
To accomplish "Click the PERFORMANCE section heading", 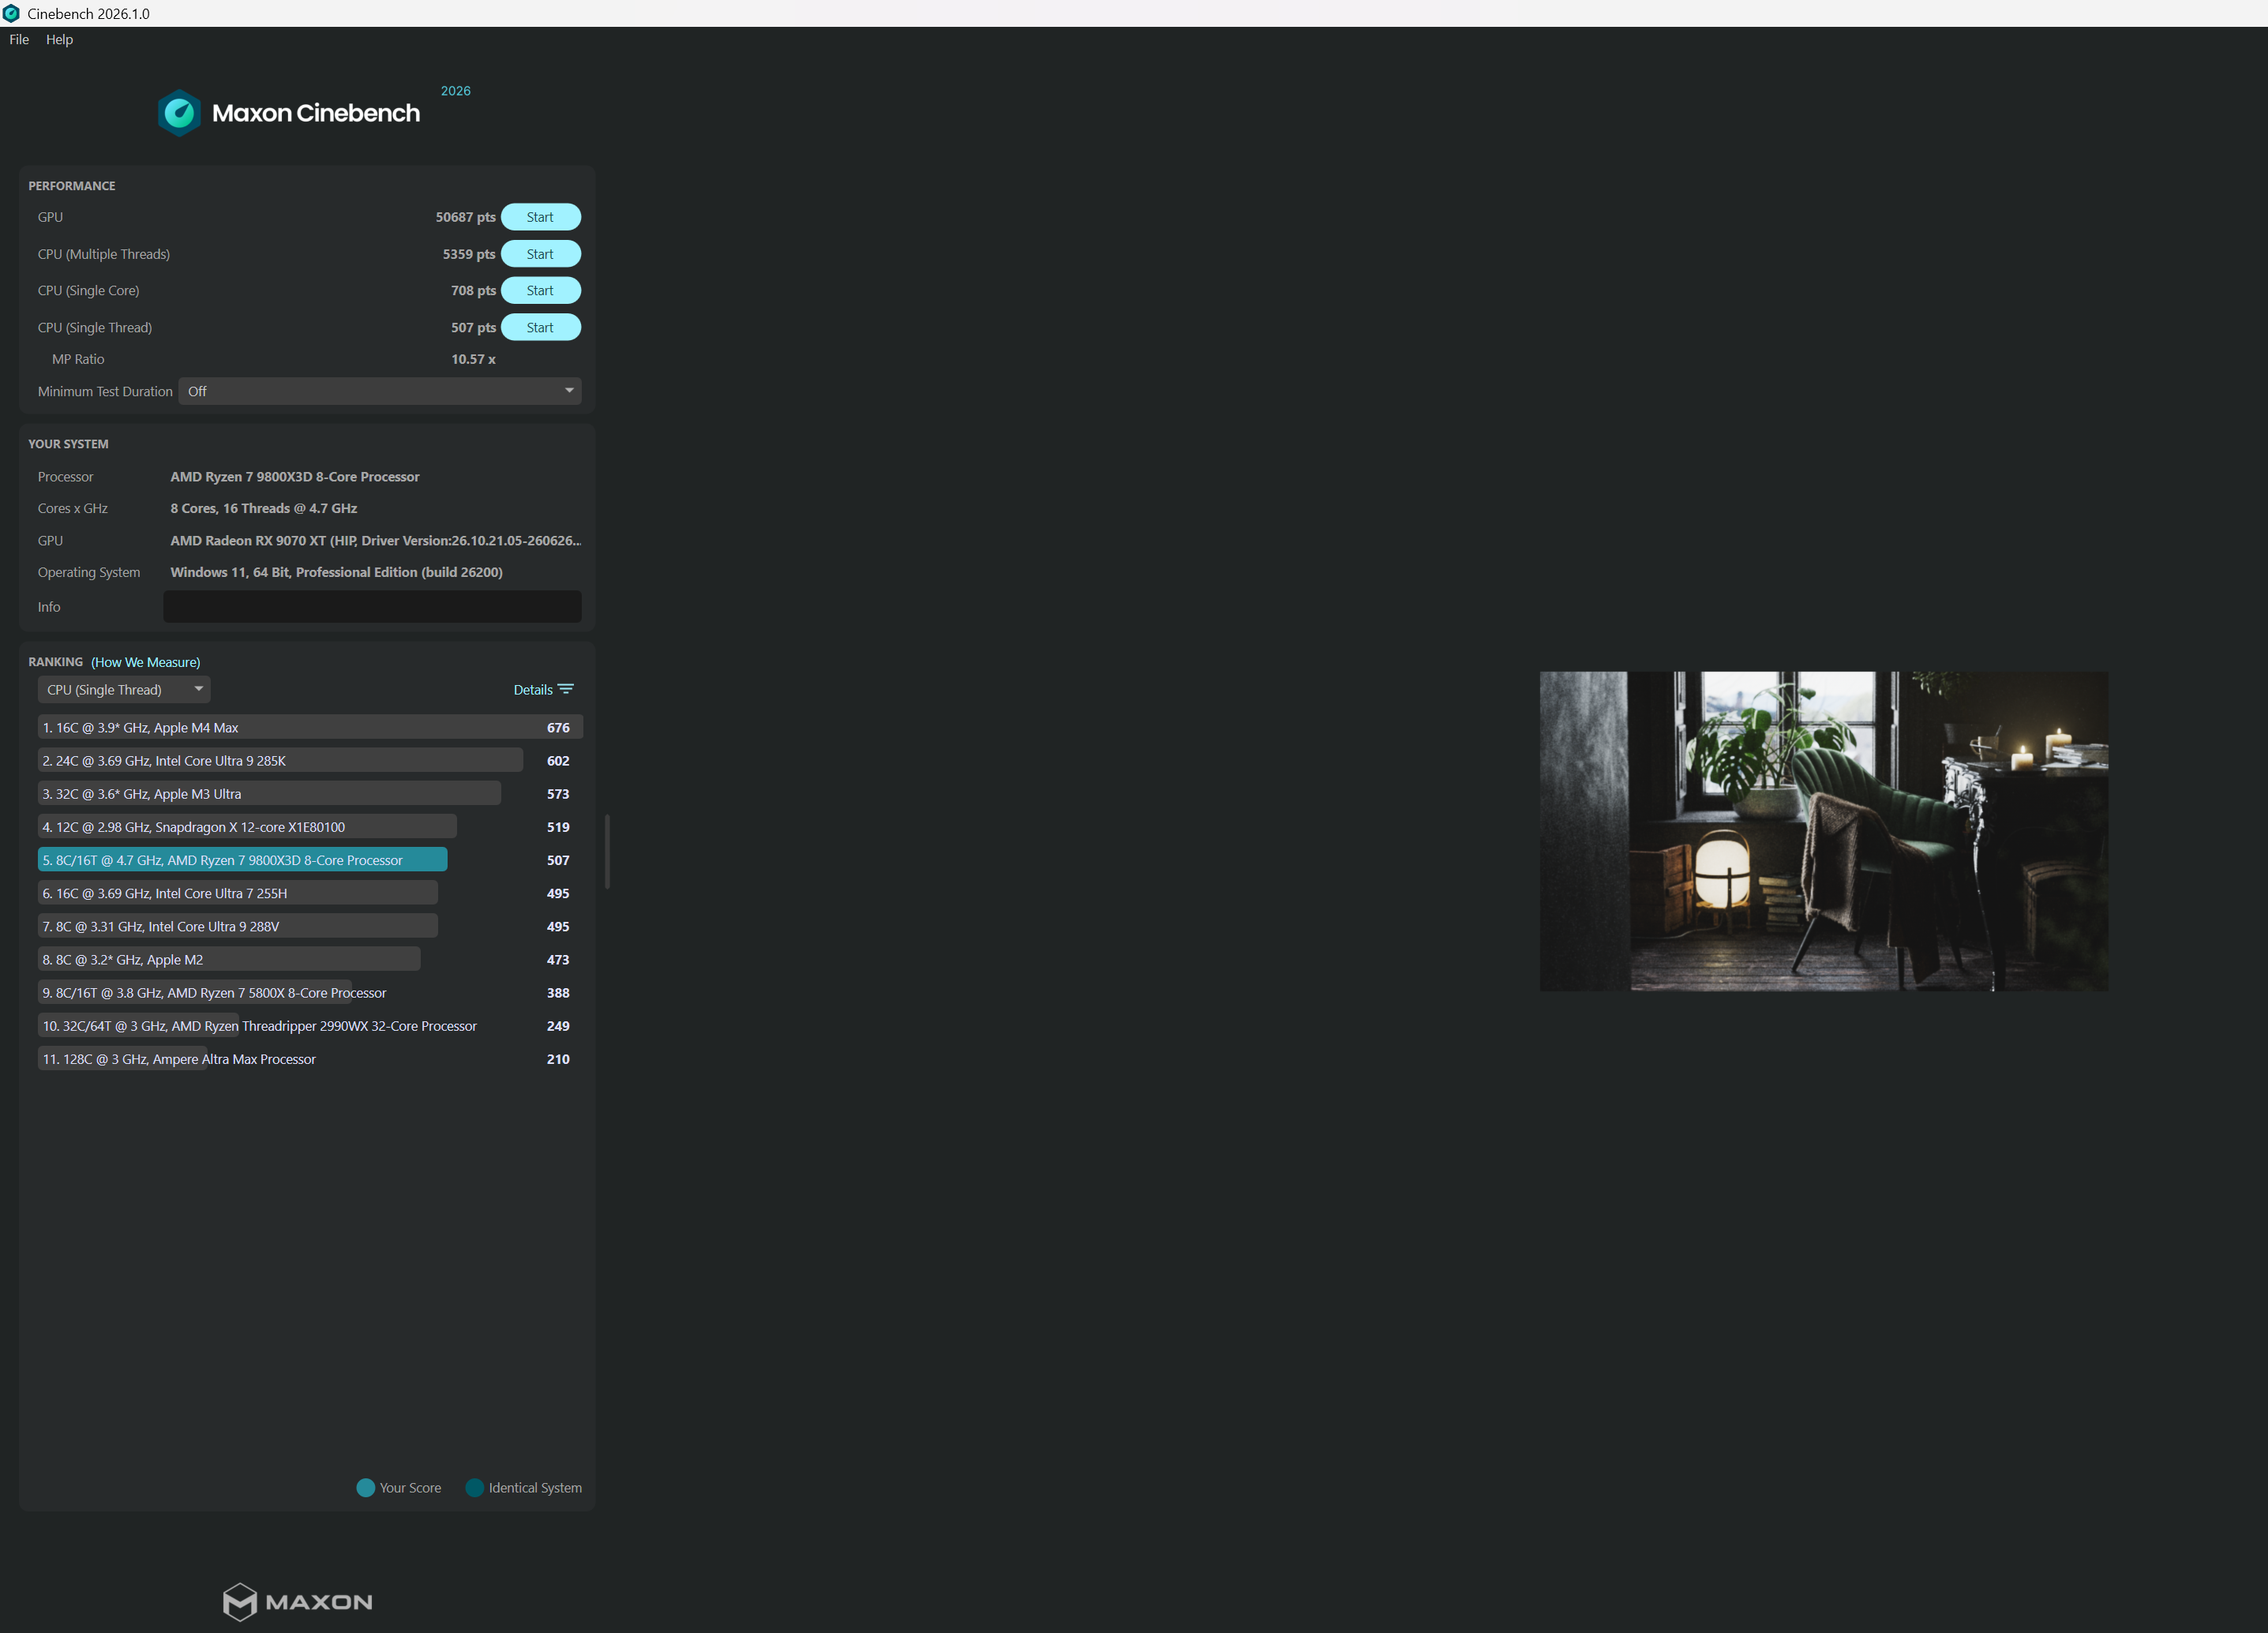I will (x=72, y=186).
